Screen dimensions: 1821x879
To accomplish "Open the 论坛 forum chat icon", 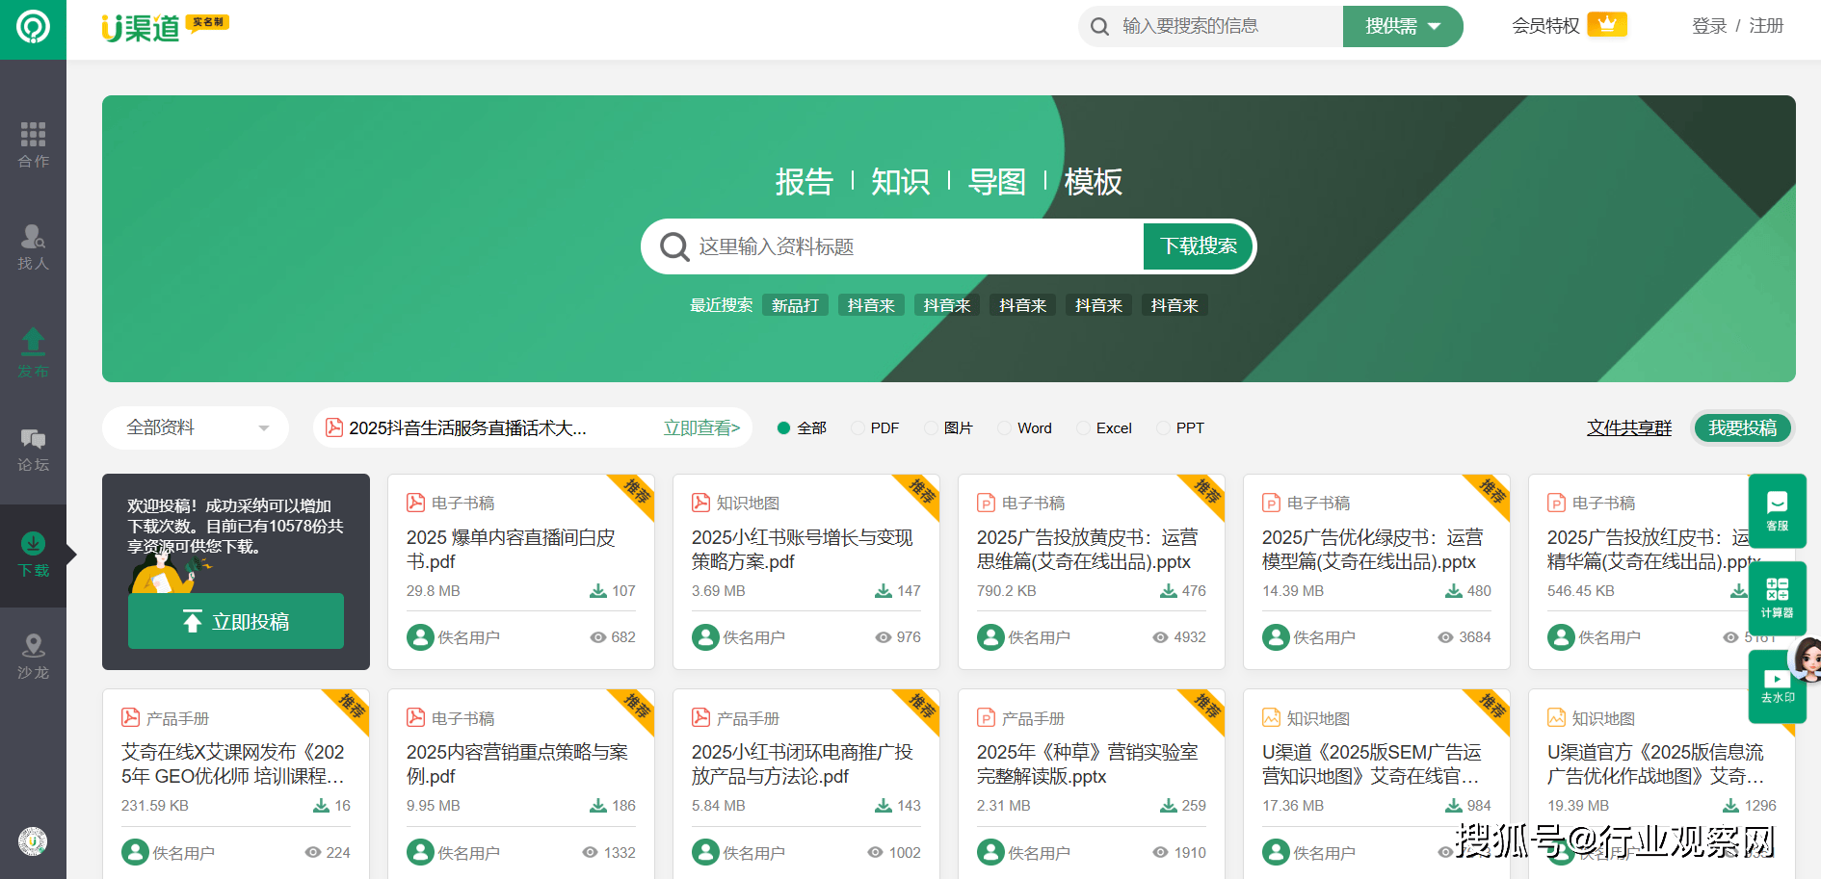I will pos(33,440).
